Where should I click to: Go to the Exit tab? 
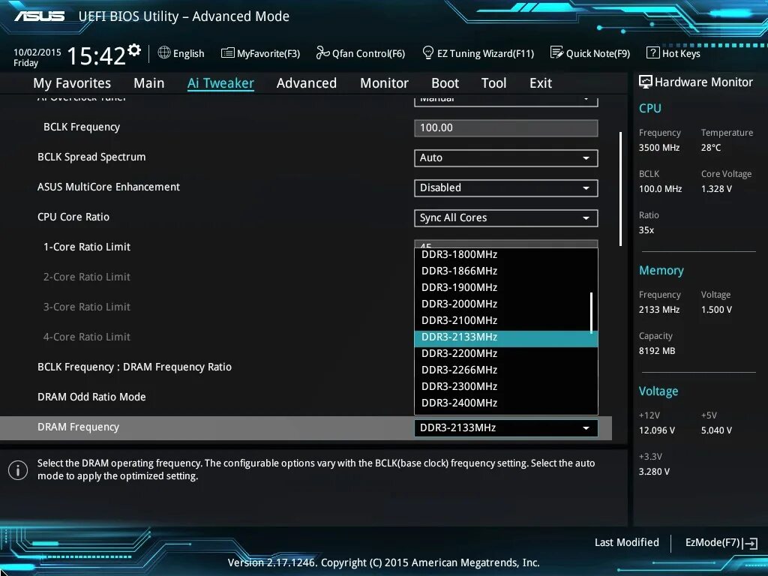point(540,82)
